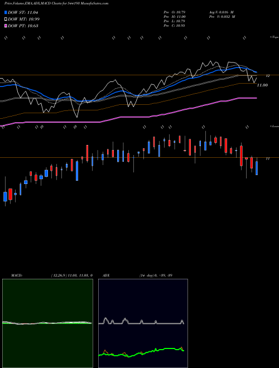Click the 12 price axis label
Viewport: 279px width, 368px height.
coord(267,76)
